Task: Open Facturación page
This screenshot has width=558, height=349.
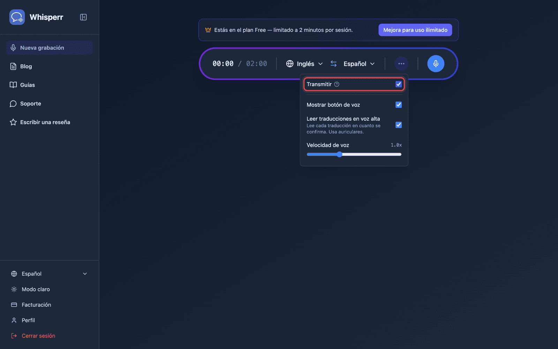Action: point(49,305)
